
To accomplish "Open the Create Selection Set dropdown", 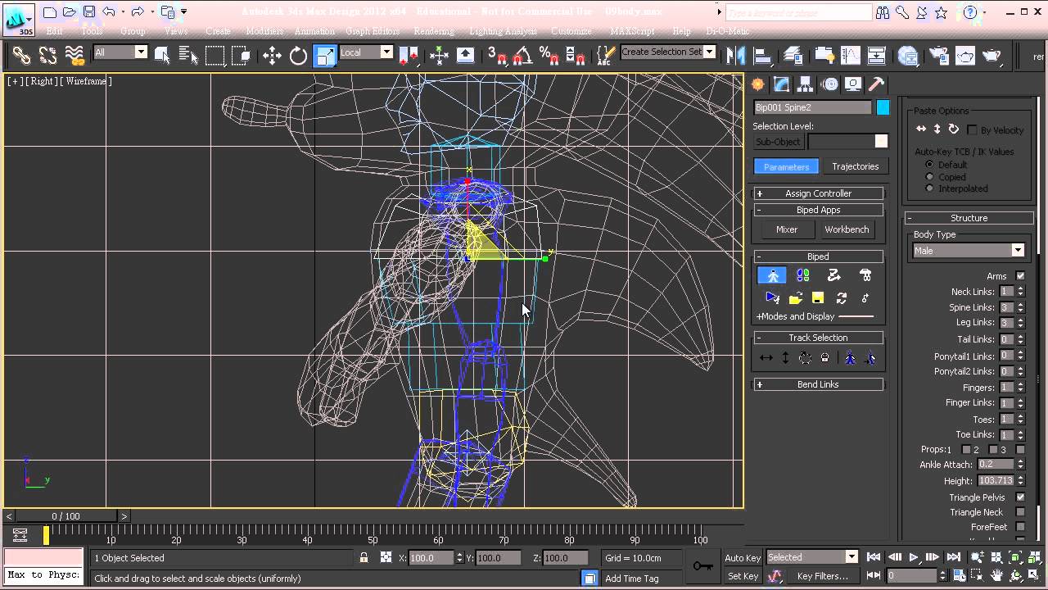I will [668, 52].
